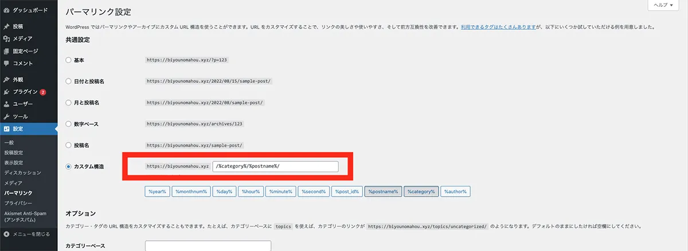Insert the %hour% tag

[250, 192]
